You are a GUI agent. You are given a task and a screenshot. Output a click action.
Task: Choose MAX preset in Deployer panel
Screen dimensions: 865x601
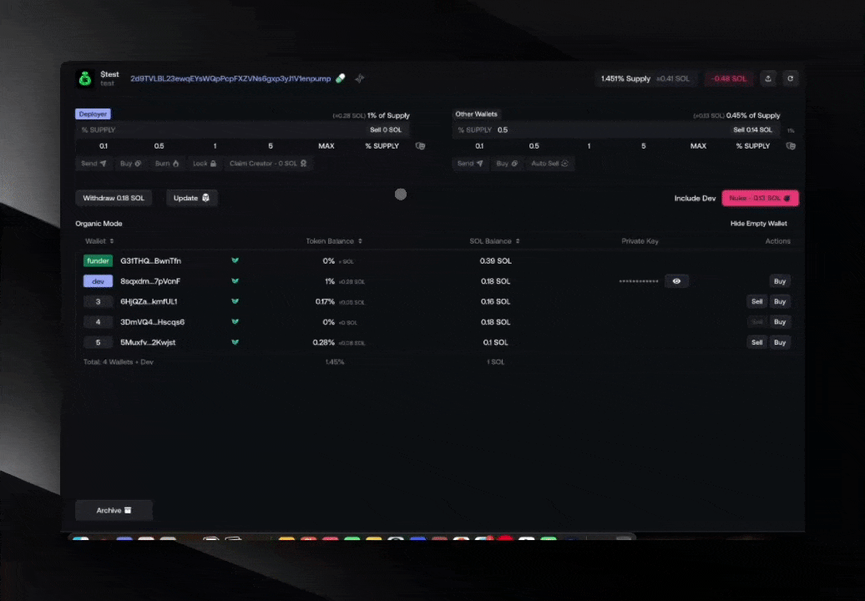point(326,146)
